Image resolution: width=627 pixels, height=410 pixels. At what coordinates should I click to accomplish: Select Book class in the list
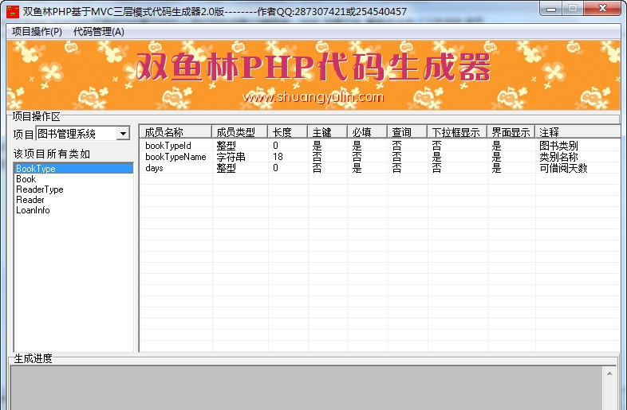pos(26,179)
